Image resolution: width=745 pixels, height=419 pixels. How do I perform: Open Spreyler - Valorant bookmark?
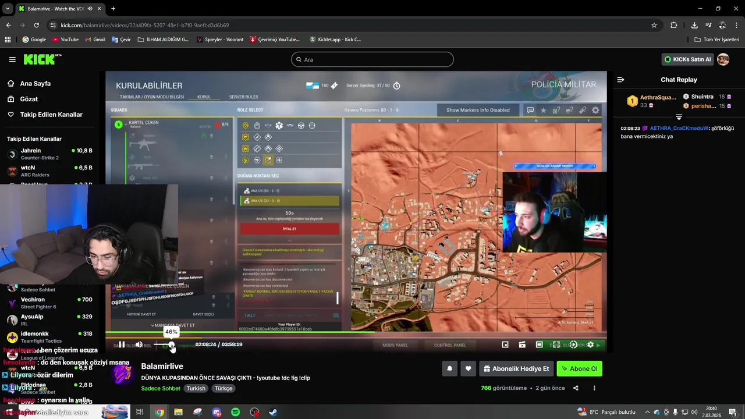pos(220,40)
